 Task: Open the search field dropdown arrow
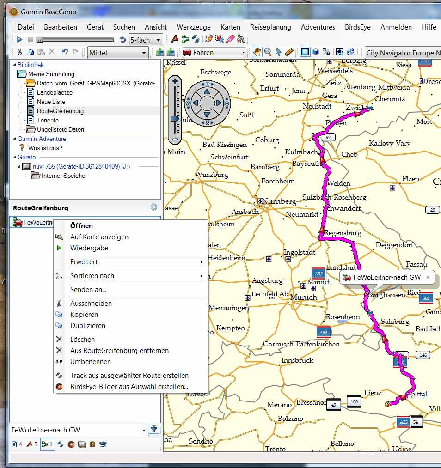click(144, 430)
